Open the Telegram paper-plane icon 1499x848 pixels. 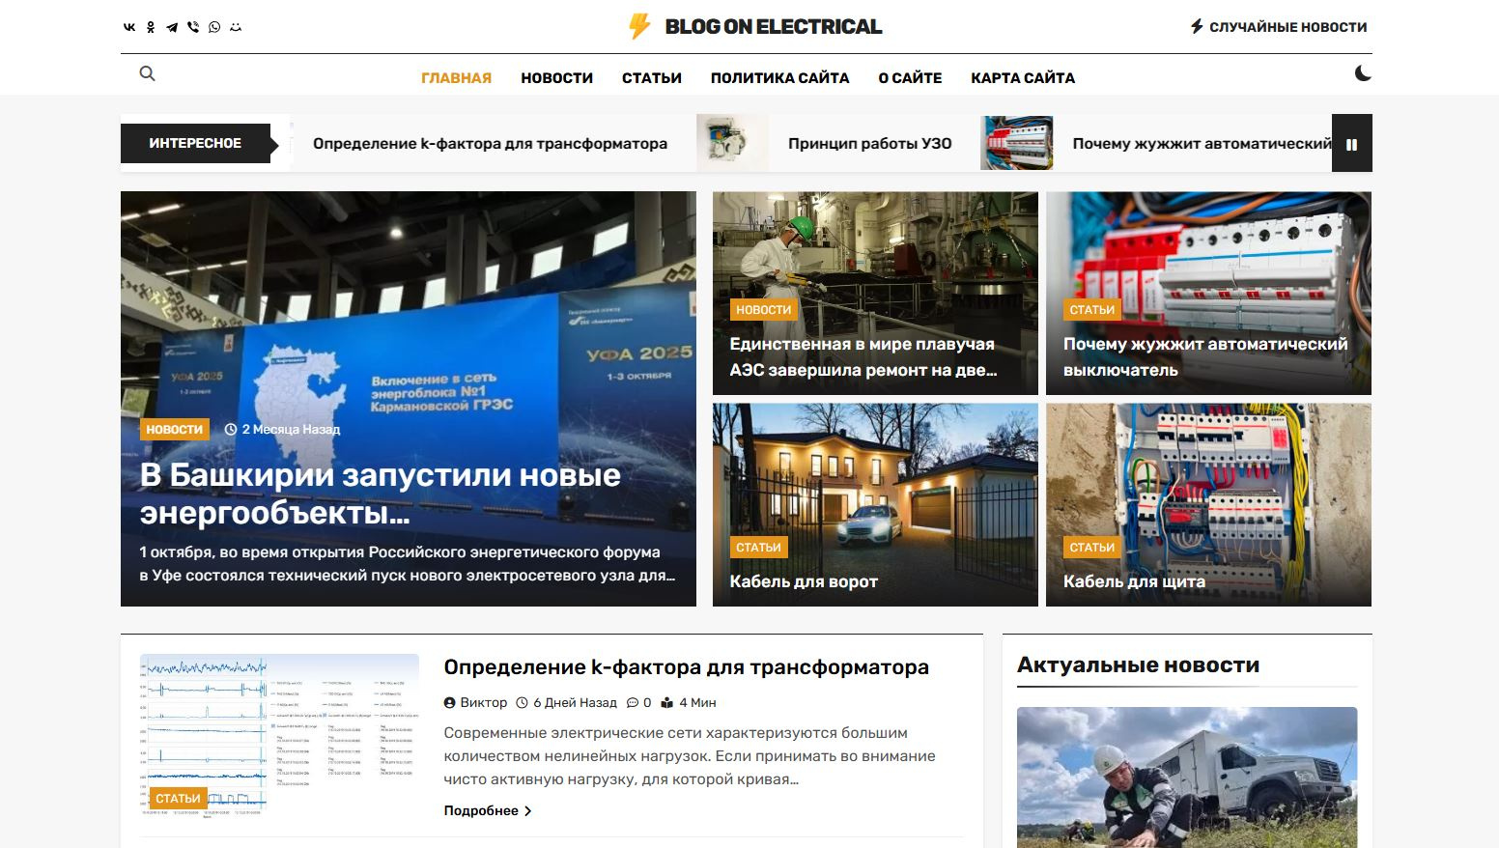point(172,27)
